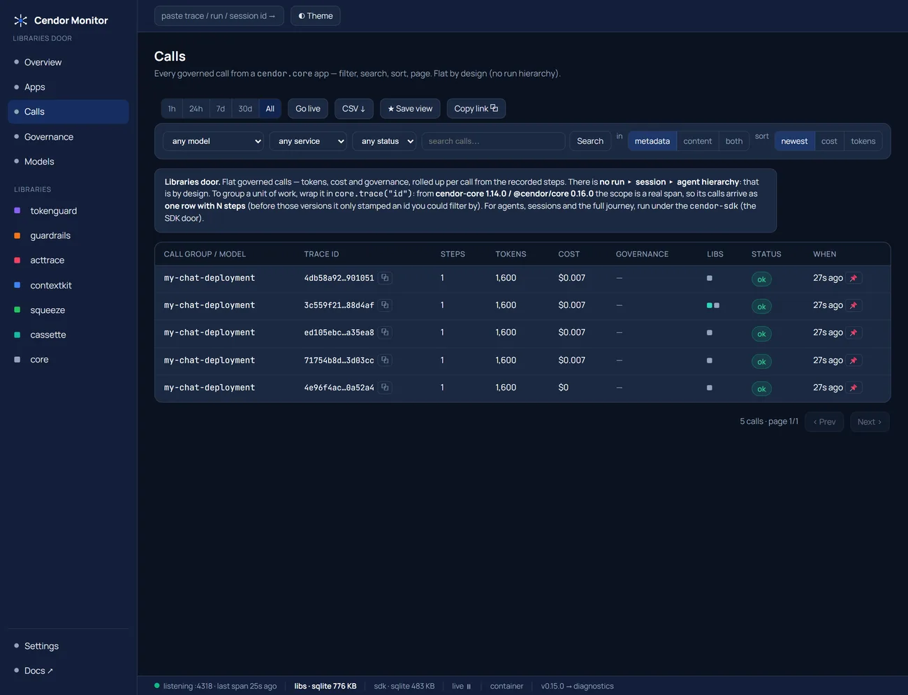Open Models in the sidebar
Viewport: 908px width, 695px height.
tap(68, 161)
